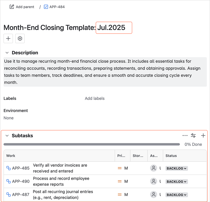The width and height of the screenshot is (210, 202).
Task: Click the plus button below the title
Action: click(8, 38)
